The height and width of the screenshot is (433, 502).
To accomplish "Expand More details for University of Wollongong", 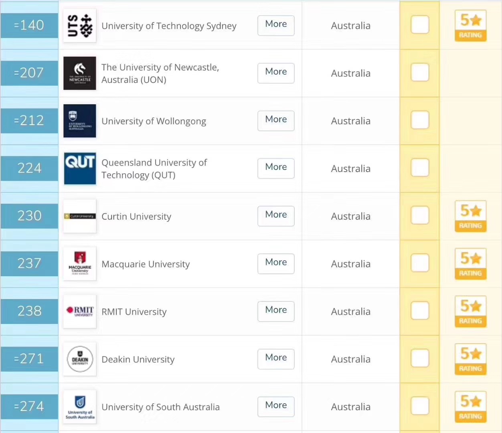I will tap(276, 120).
